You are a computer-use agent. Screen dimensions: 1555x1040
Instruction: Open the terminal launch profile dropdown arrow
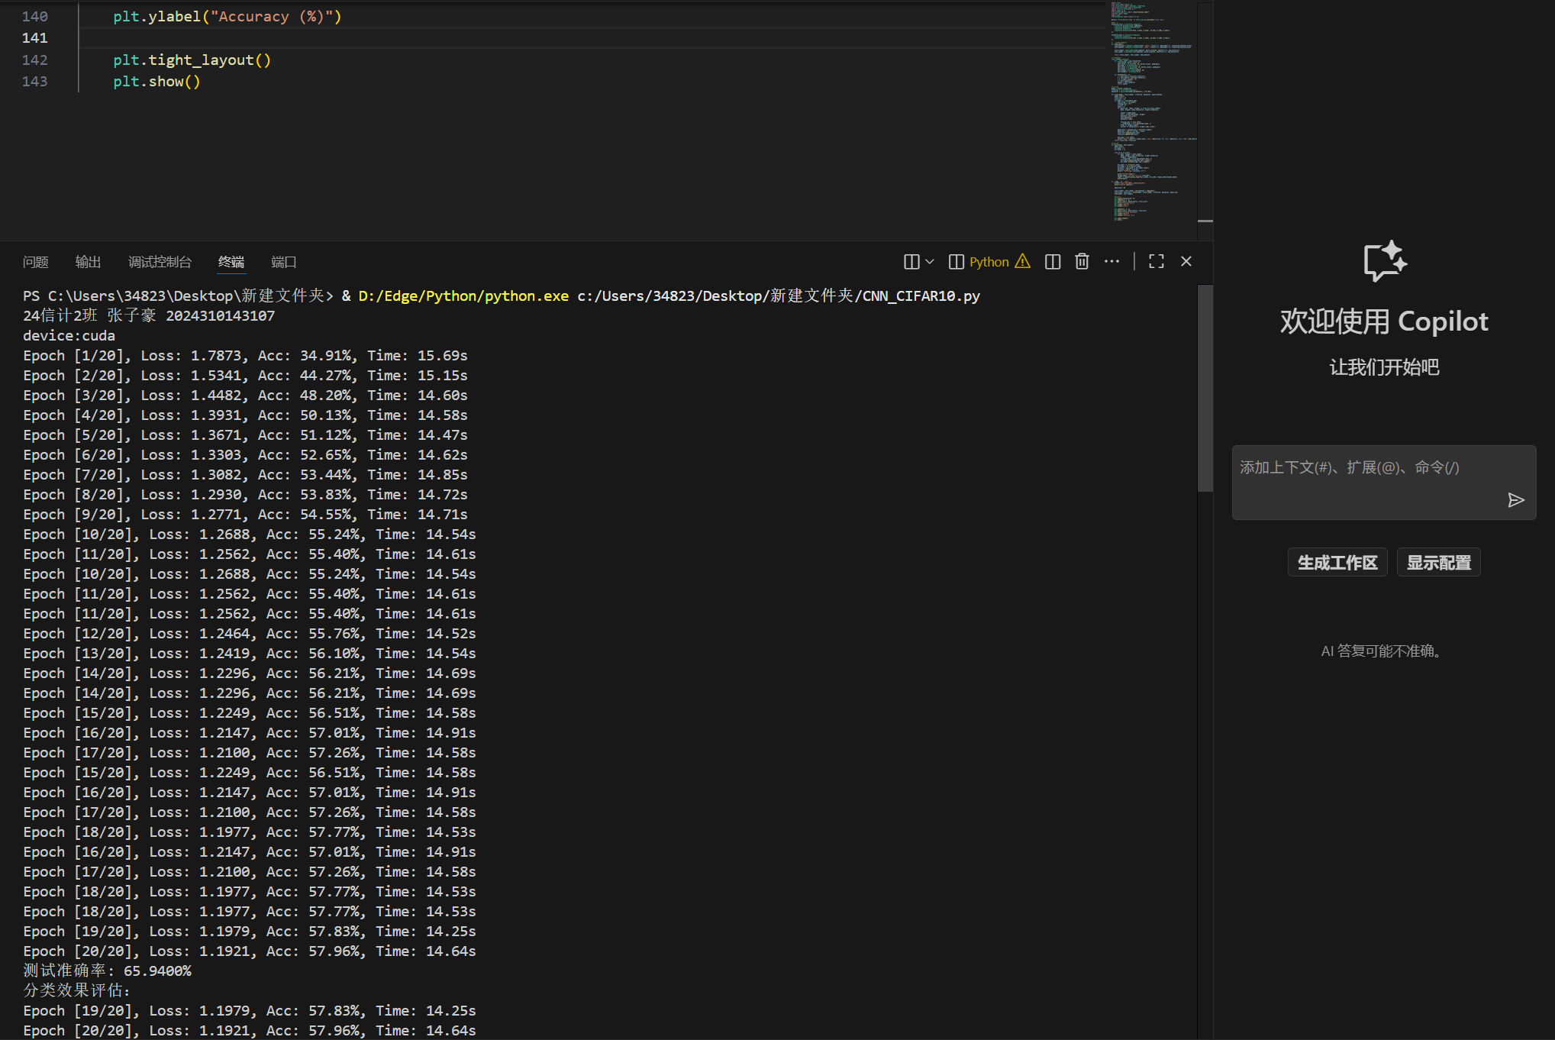tap(930, 262)
